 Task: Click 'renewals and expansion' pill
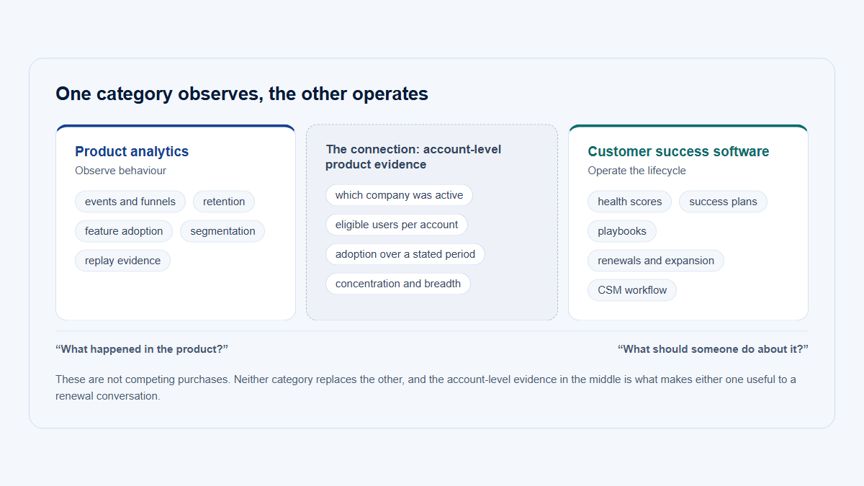(656, 261)
